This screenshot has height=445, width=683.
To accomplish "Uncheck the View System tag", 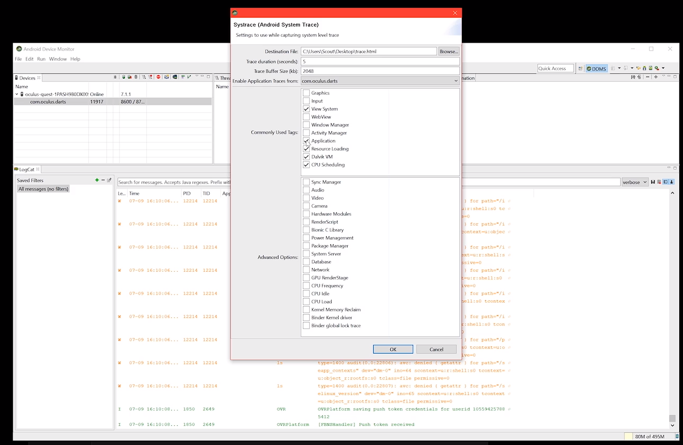I will pos(306,109).
